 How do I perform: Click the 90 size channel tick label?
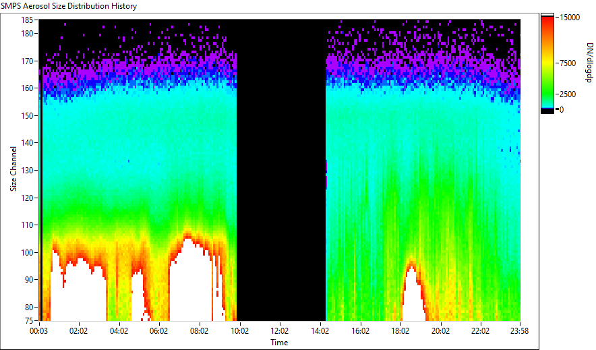pyautogui.click(x=29, y=280)
